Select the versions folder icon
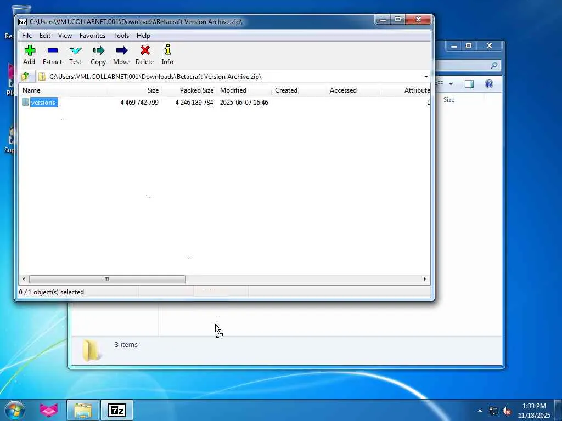Image resolution: width=562 pixels, height=421 pixels. coord(25,102)
